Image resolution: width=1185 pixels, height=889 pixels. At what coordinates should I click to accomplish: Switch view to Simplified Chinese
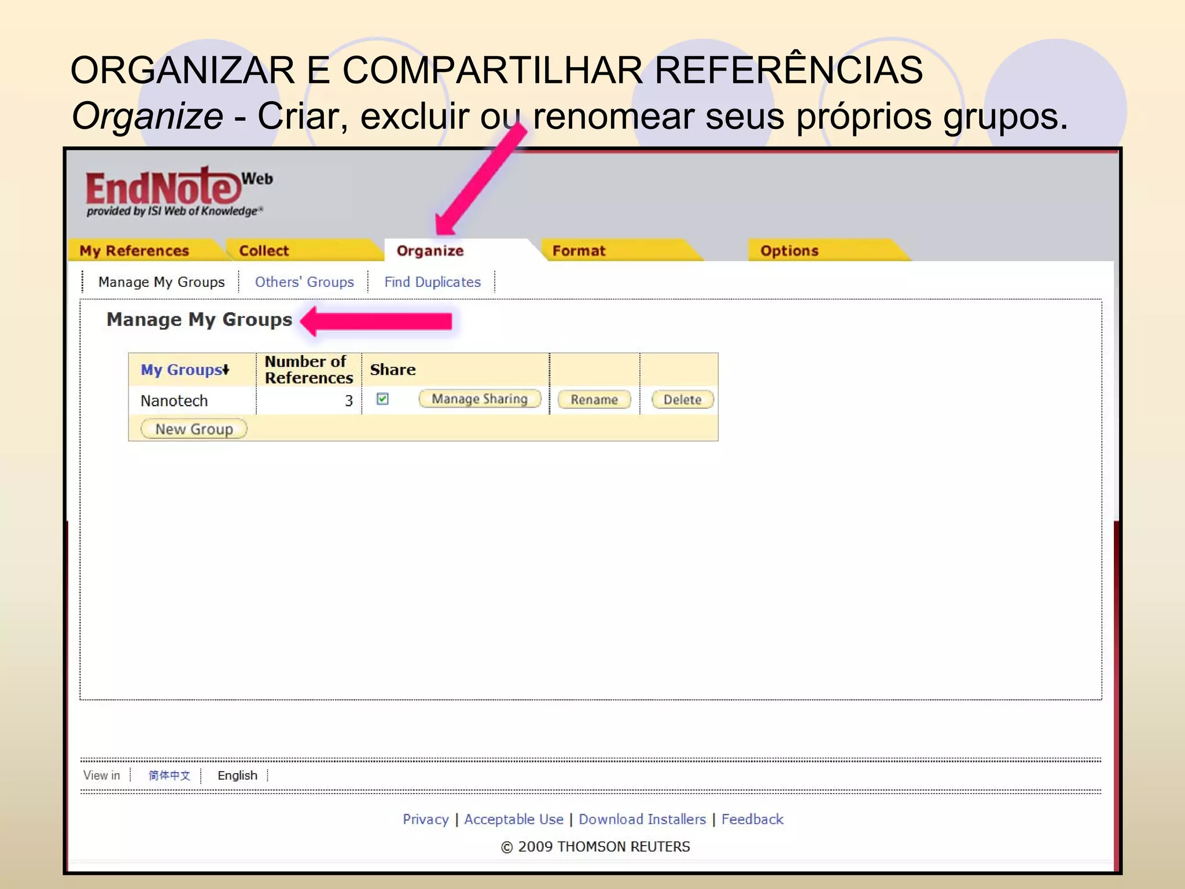pyautogui.click(x=169, y=776)
